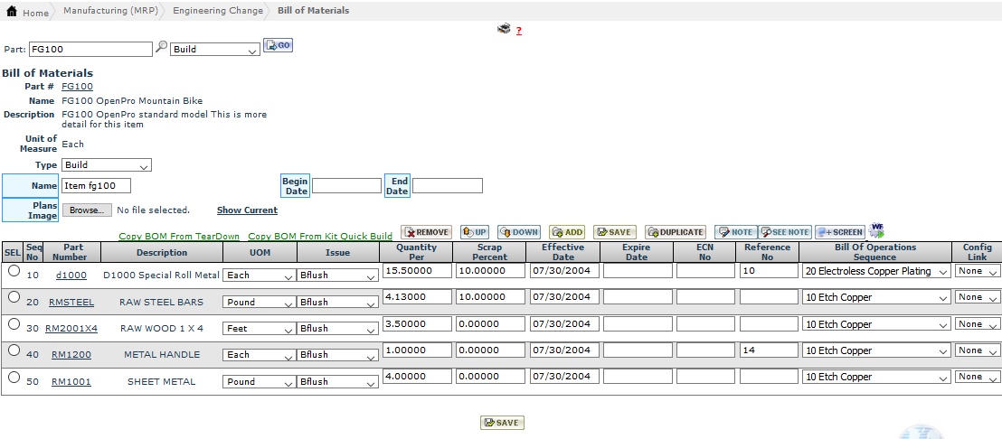This screenshot has height=439, width=1002.
Task: Click Copy BOM From TearDown link
Action: pyautogui.click(x=179, y=237)
